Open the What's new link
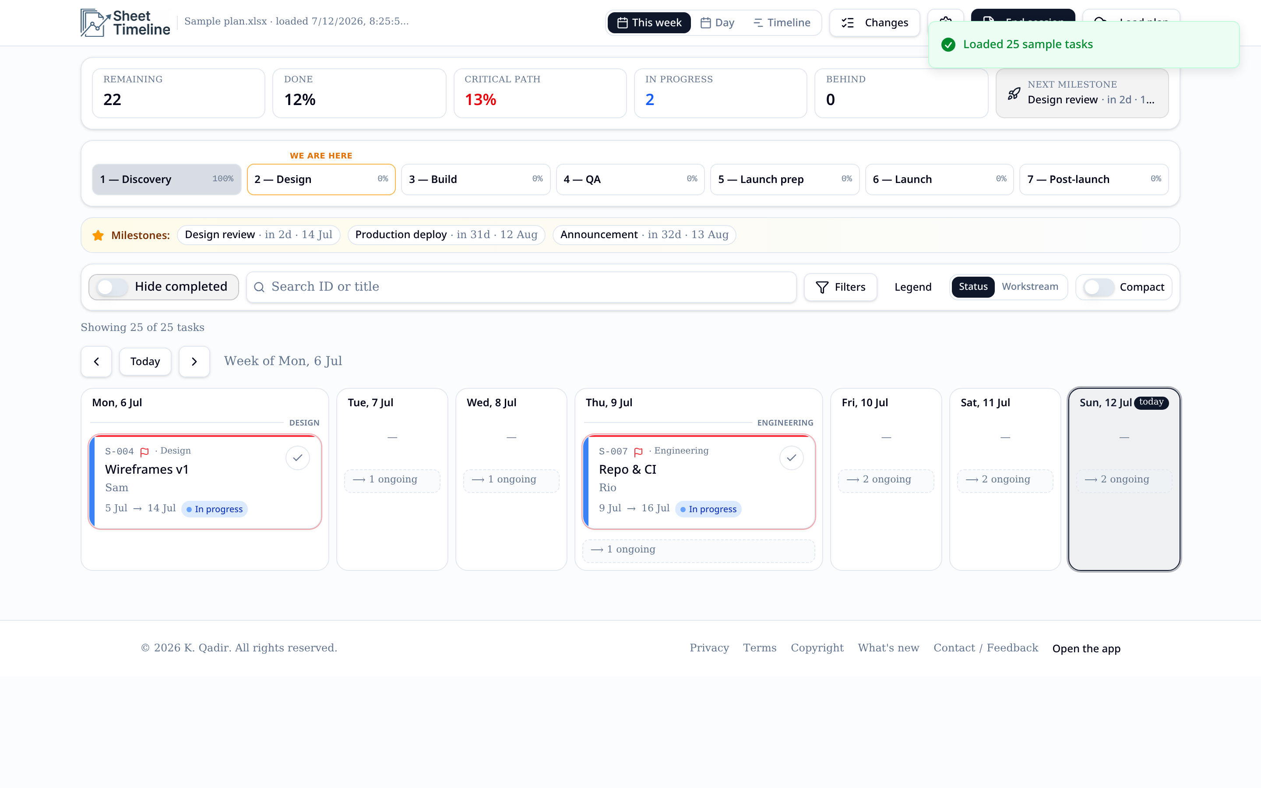The image size is (1261, 788). coord(888,648)
